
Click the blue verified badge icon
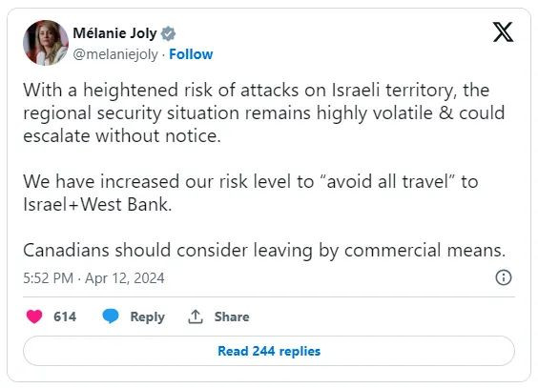click(x=168, y=33)
